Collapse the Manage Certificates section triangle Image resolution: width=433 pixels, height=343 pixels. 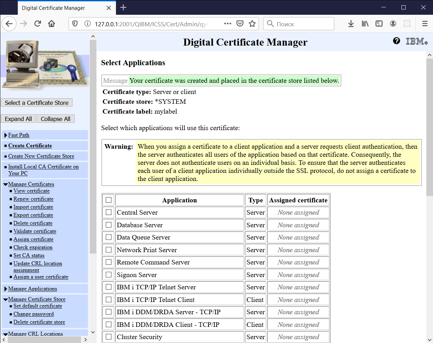(6, 184)
